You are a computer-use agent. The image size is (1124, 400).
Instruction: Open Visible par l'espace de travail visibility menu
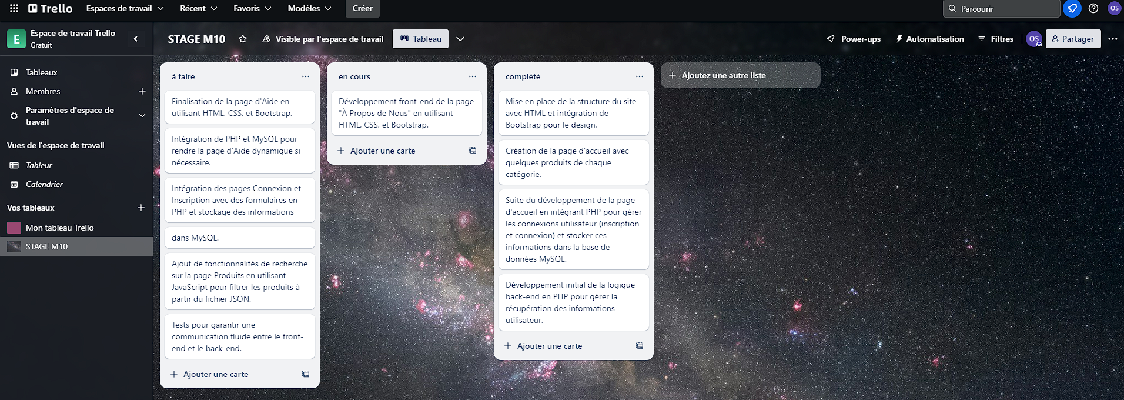(323, 39)
